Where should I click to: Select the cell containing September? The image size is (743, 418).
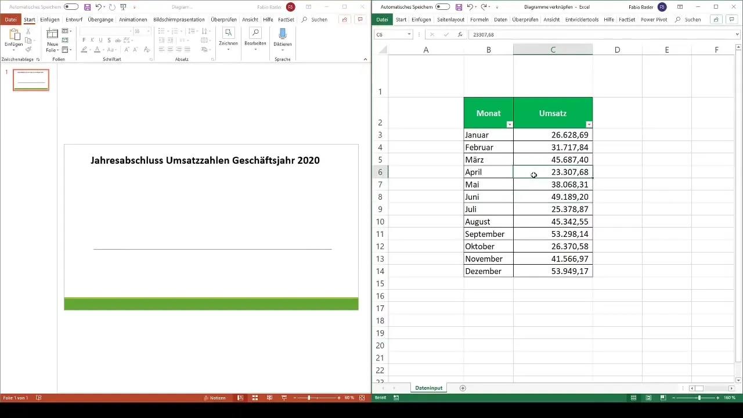489,234
